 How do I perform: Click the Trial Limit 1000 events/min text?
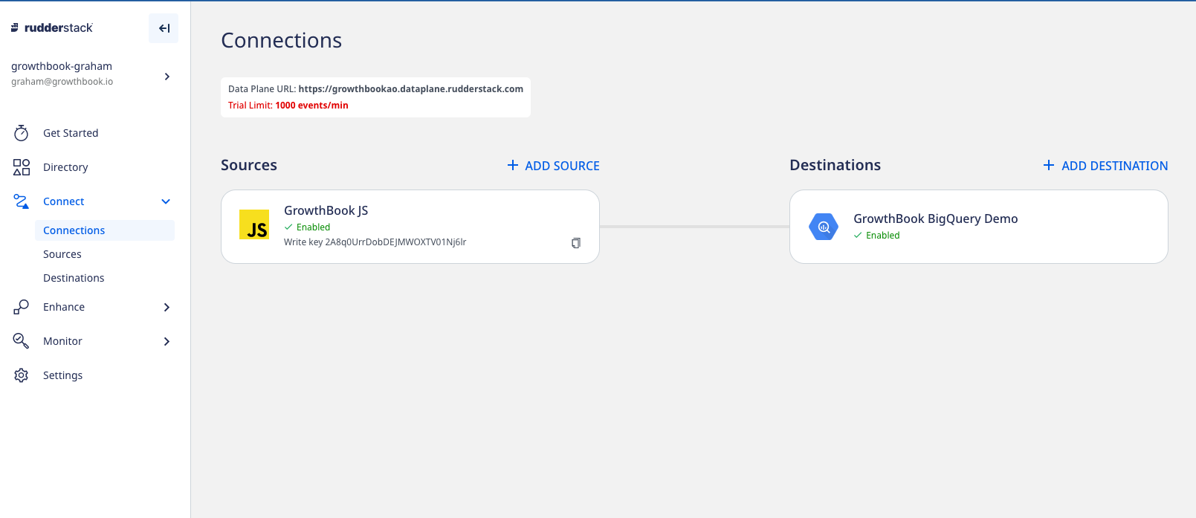(x=288, y=105)
